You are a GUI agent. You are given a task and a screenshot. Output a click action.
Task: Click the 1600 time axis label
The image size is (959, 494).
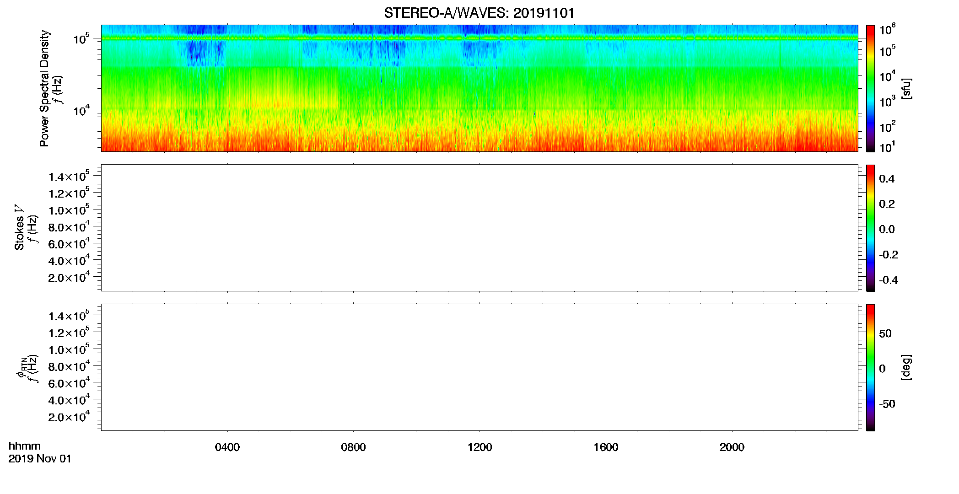click(x=606, y=447)
